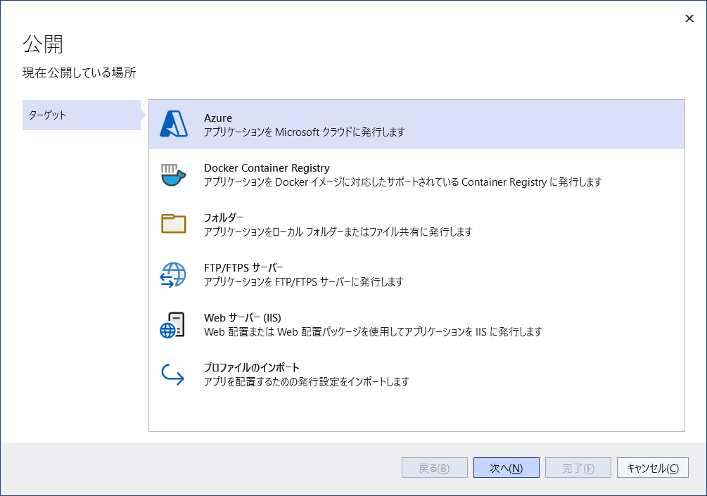Click the import profile arrow icon
Screen dimensions: 707x496
pyautogui.click(x=173, y=374)
